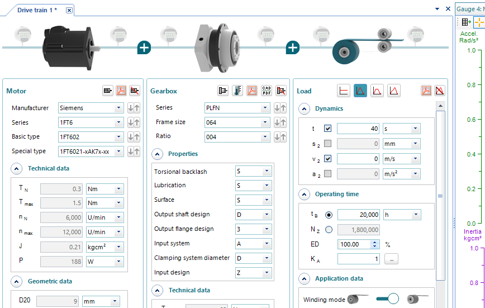Increase the ED percentage spinner
Screen dimensions: 485x308
point(374,243)
